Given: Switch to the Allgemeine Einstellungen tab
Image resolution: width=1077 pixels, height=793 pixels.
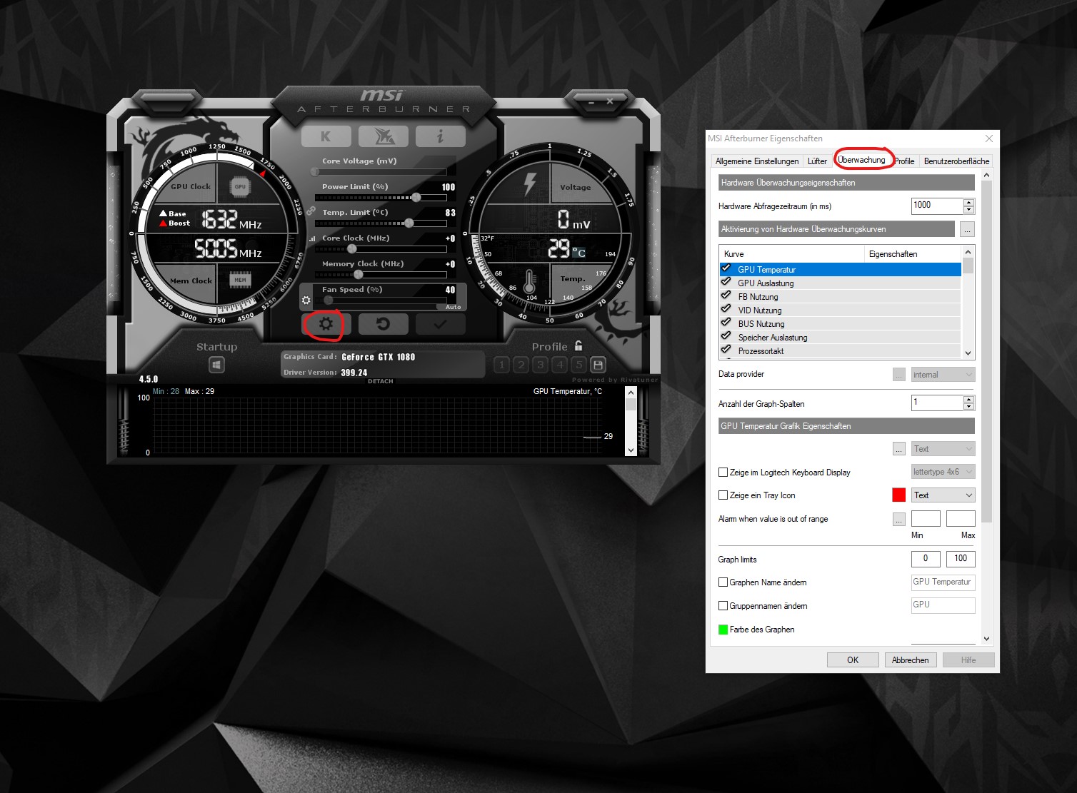Looking at the screenshot, I should (757, 161).
